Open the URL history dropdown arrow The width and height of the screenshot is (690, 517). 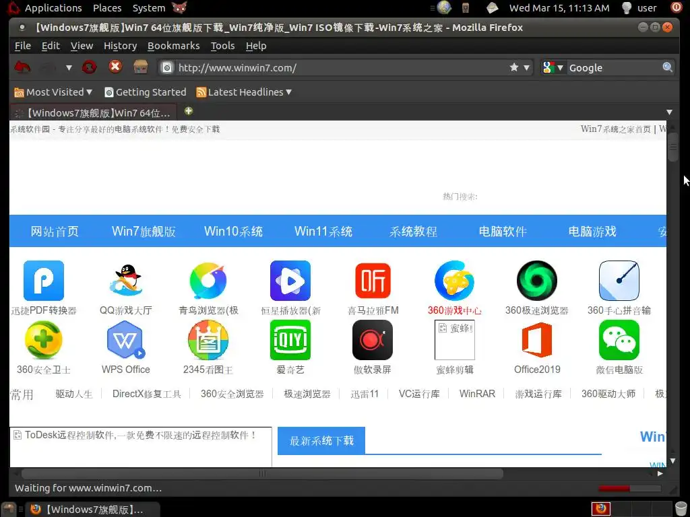tap(526, 68)
